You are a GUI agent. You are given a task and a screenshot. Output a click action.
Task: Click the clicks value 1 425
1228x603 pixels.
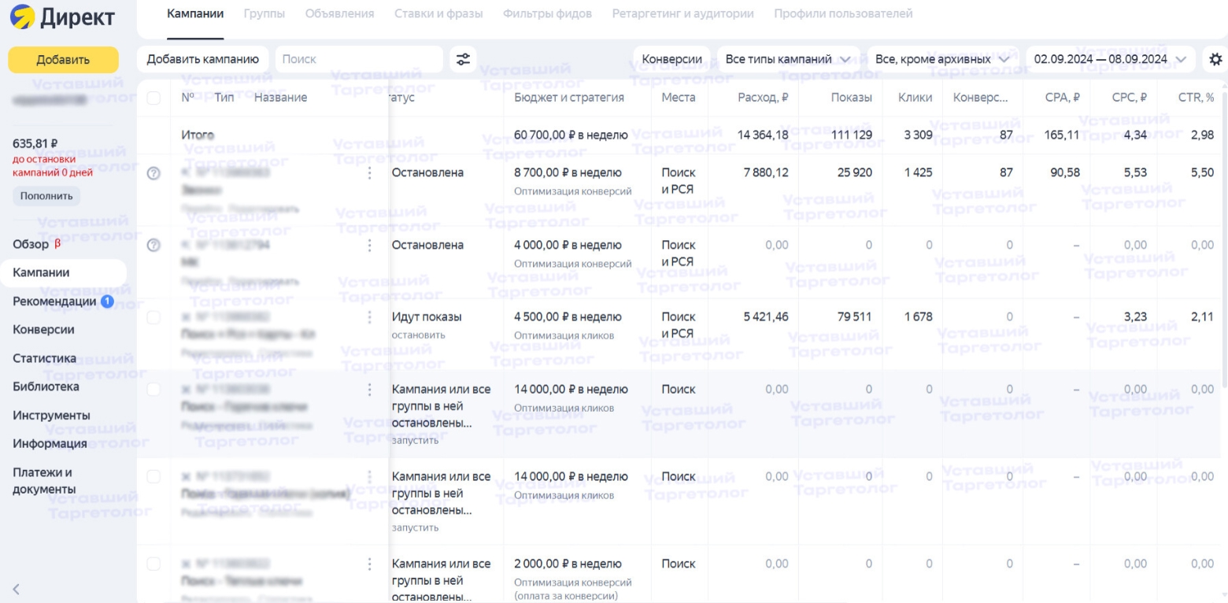click(918, 173)
